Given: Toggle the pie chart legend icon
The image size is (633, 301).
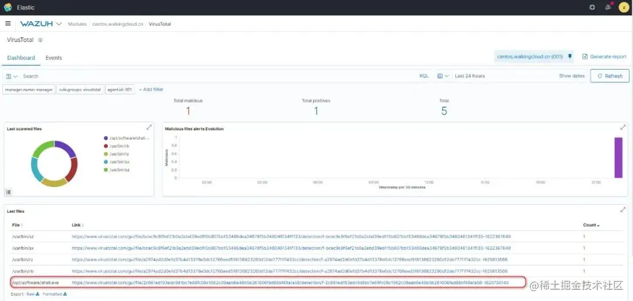Looking at the screenshot, I should 8,192.
